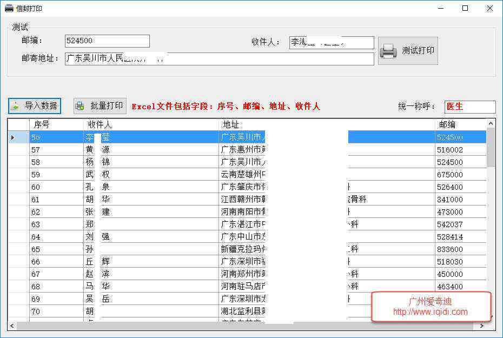Focus the 邮寄地址 input field
The image size is (503, 338).
pos(220,59)
